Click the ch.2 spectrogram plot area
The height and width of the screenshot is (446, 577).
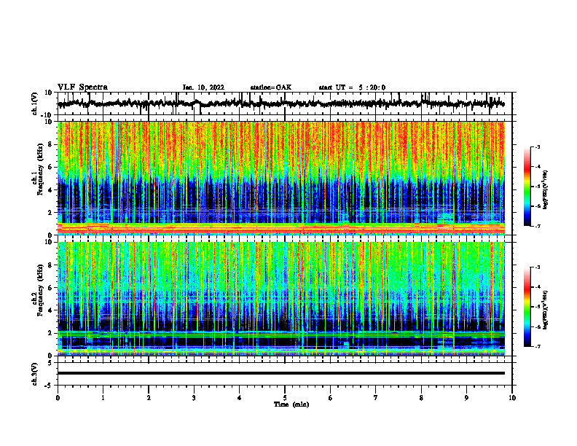pos(281,299)
